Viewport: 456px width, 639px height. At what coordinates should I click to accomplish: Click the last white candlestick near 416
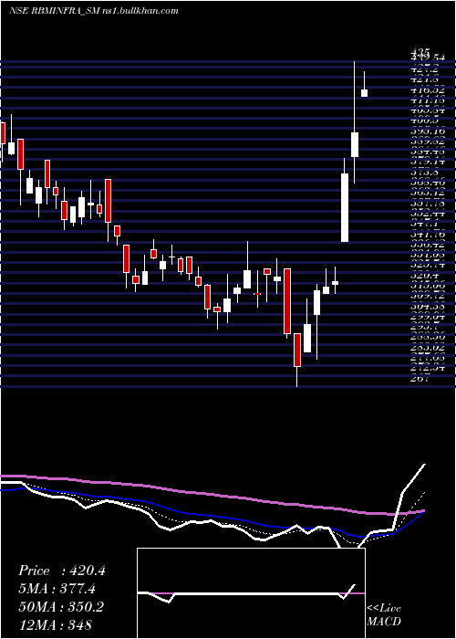point(365,93)
